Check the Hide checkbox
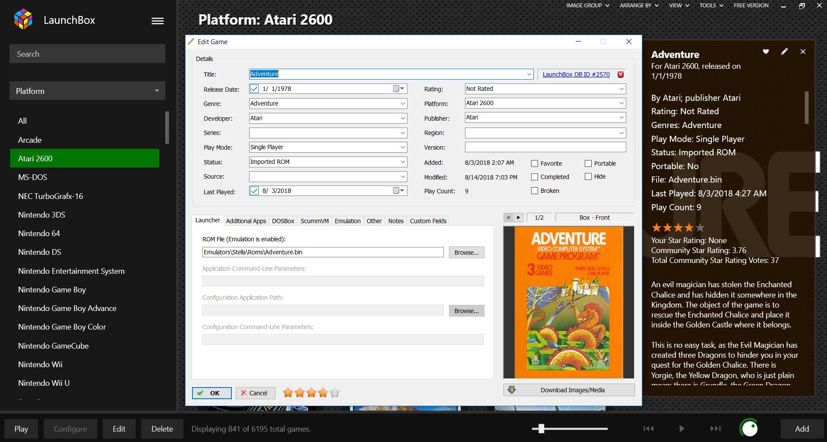827x442 pixels. (588, 176)
